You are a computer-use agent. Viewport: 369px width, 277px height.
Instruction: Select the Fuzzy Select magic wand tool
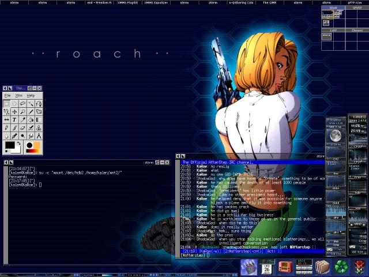coord(31,104)
